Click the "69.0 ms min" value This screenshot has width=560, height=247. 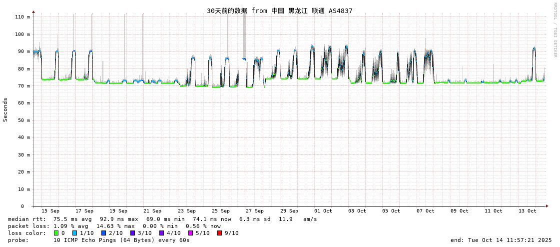click(165, 219)
